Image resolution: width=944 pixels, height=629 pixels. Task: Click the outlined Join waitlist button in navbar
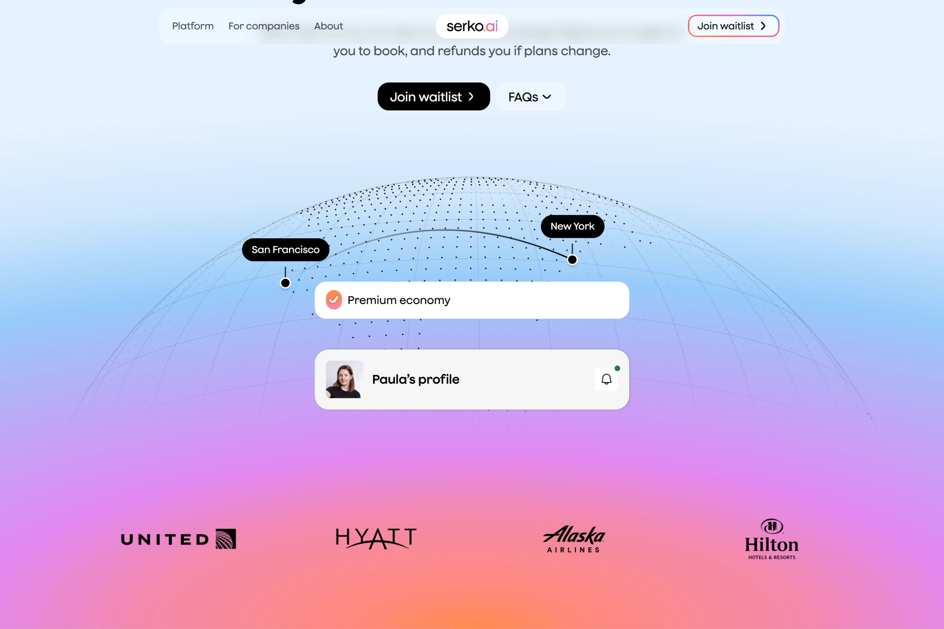coord(733,26)
